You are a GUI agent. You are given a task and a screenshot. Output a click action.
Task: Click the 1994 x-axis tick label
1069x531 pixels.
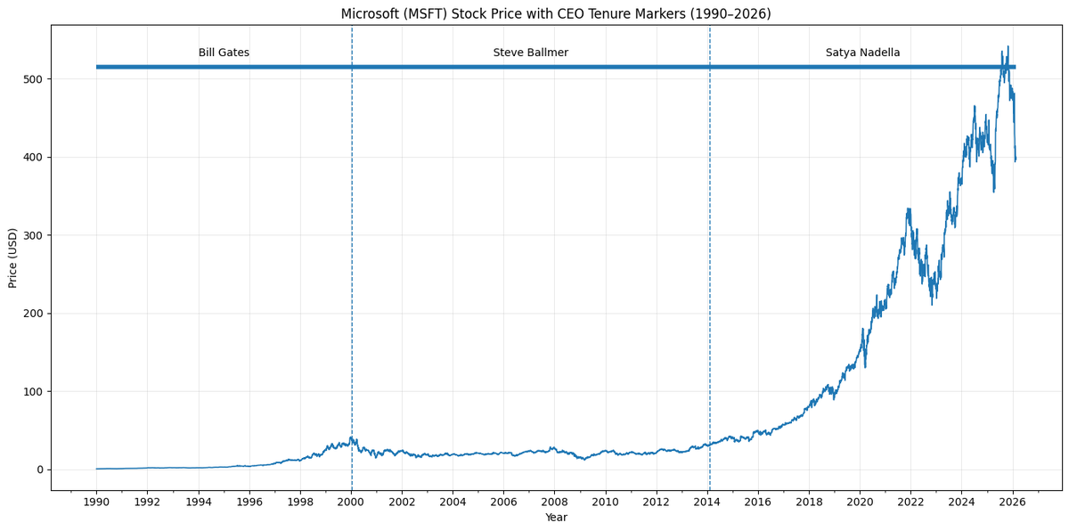pos(199,502)
